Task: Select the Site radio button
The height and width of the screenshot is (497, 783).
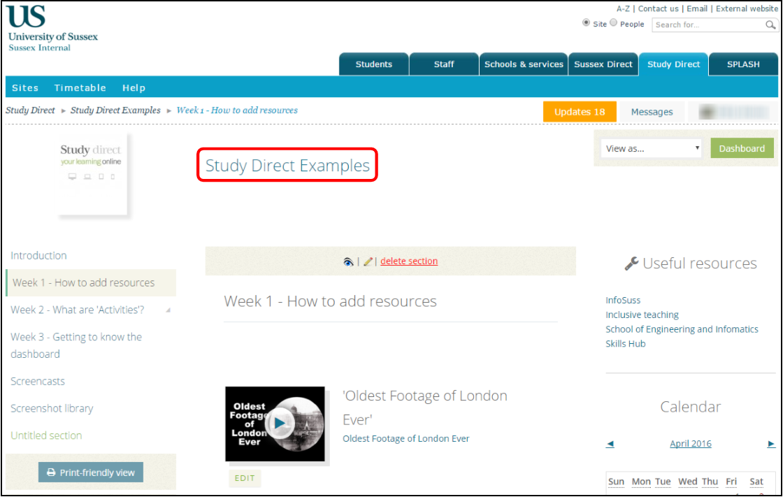Action: coord(586,23)
